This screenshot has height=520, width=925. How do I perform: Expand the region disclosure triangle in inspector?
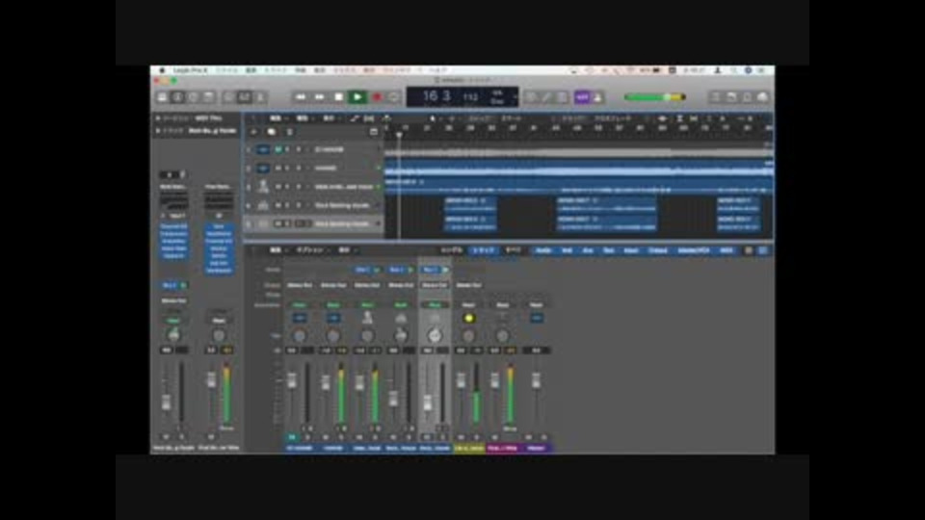(157, 118)
